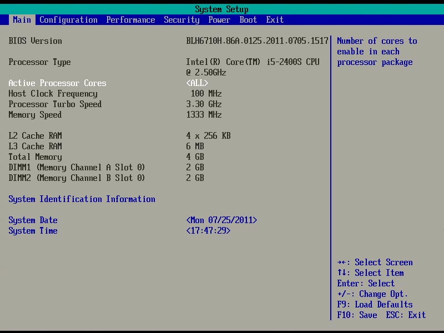Click the 2 GB value for DIMM2

coord(195,178)
